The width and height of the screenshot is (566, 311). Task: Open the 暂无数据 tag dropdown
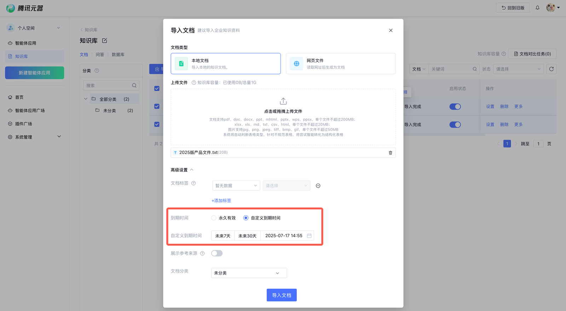[x=236, y=186]
